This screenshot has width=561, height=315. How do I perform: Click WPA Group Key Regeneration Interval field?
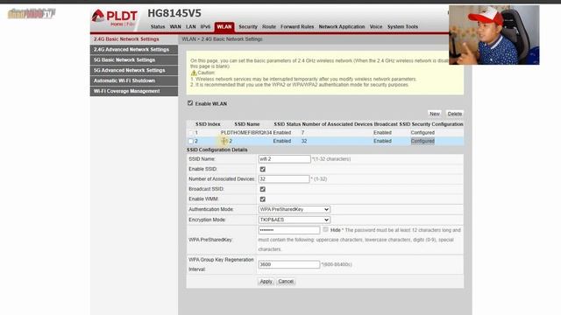289,264
